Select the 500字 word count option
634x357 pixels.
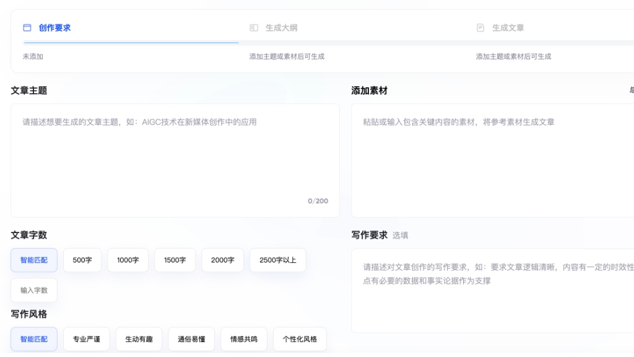(82, 260)
